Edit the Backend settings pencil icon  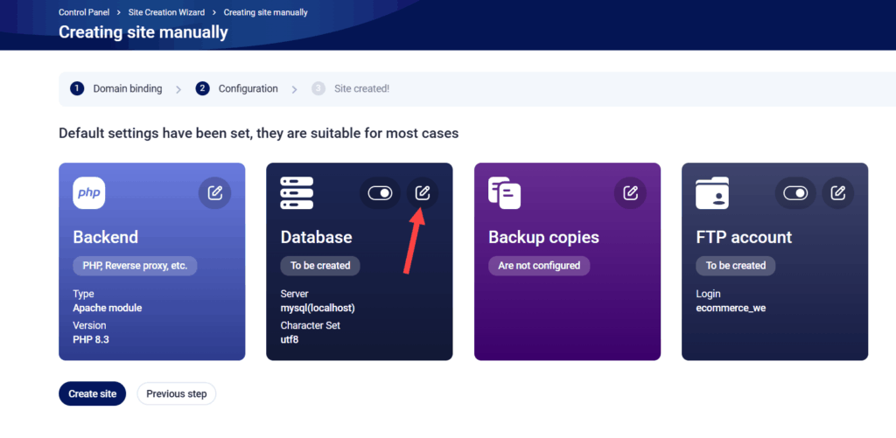tap(214, 193)
